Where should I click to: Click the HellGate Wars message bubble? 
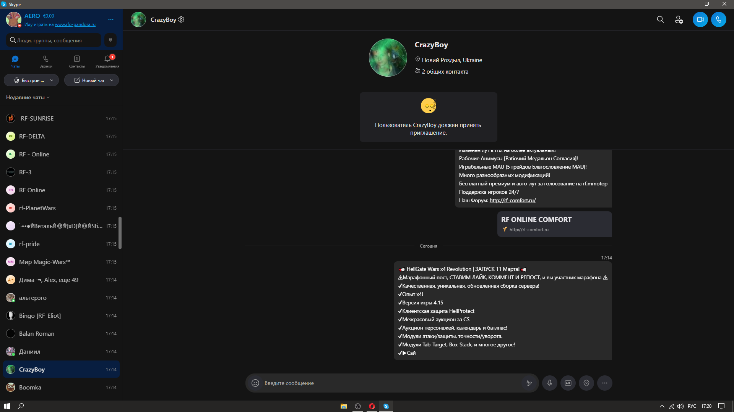coord(503,311)
